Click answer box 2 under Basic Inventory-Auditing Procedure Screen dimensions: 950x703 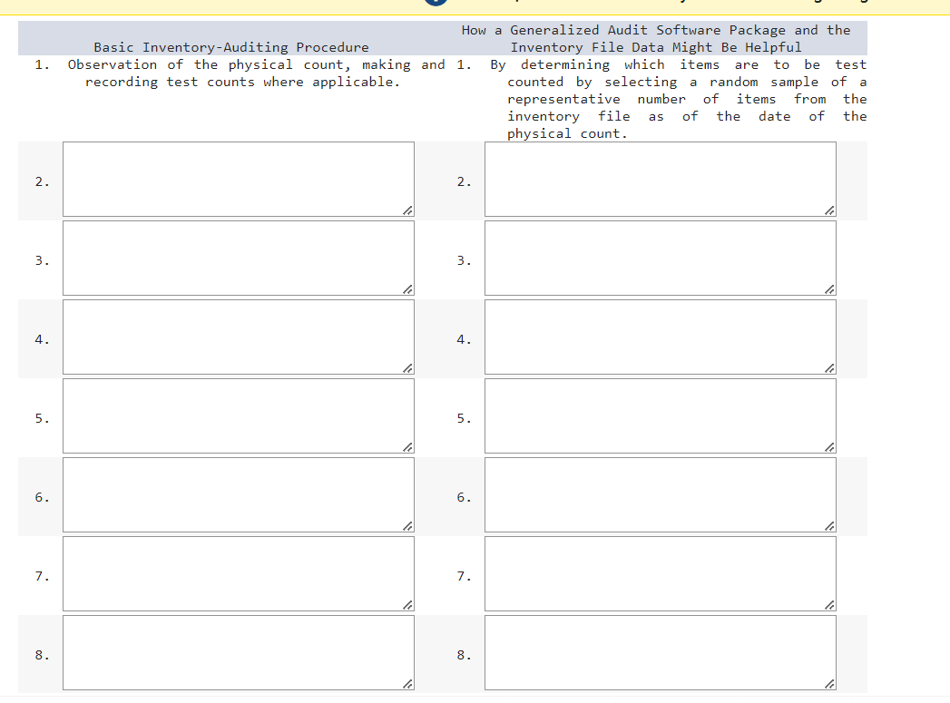coord(238,177)
